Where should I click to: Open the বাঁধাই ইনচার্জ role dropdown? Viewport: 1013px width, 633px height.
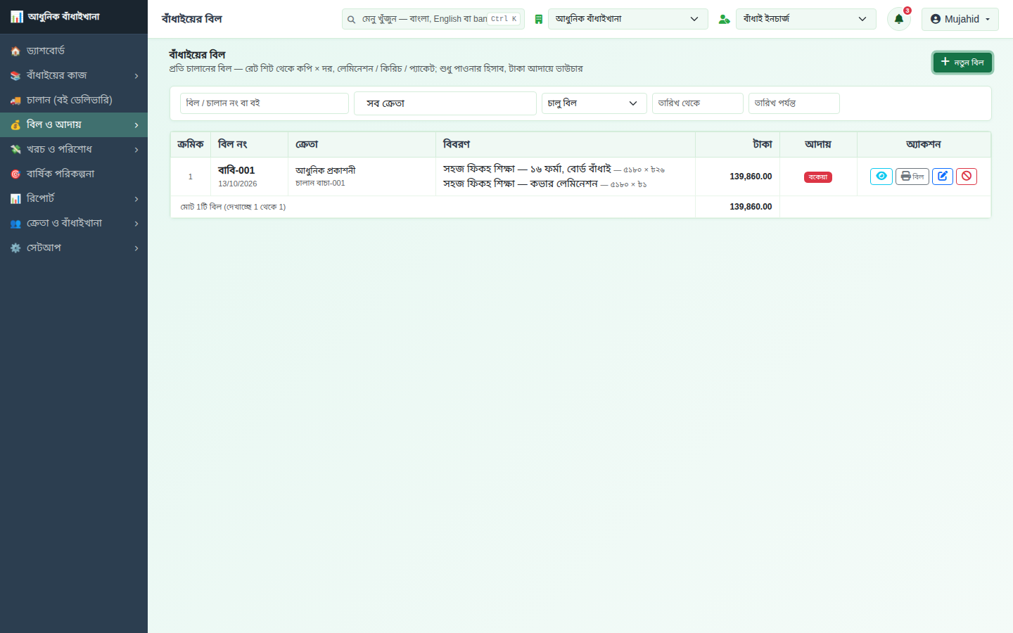tap(806, 19)
